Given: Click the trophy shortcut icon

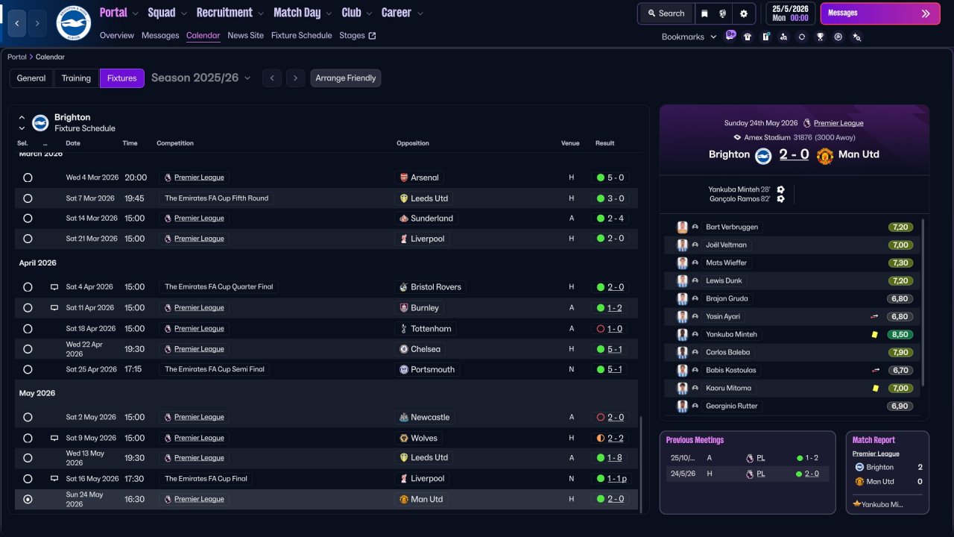Looking at the screenshot, I should [x=820, y=37].
